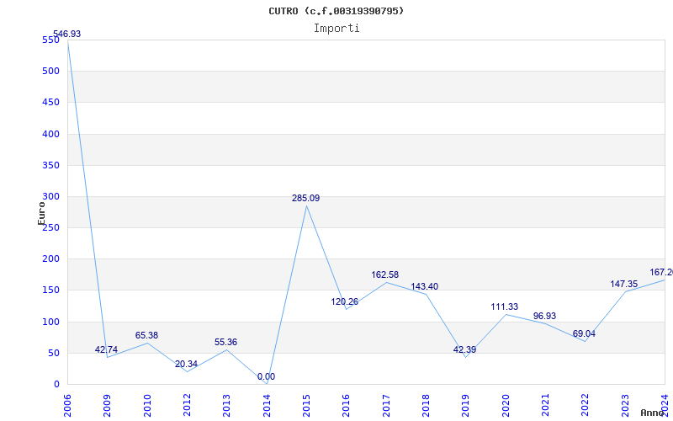The width and height of the screenshot is (673, 421).
Task: Click y-axis tick 300
Action: click(50, 197)
